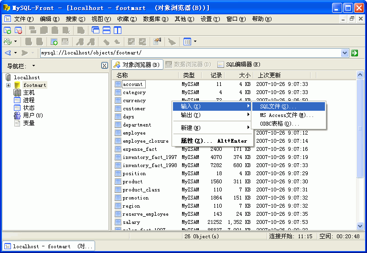Sort by the 名称 column header
This screenshot has height=253, width=367.
coord(146,75)
